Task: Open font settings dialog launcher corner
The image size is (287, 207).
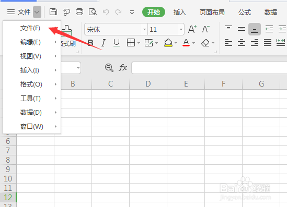Action: (x=215, y=52)
